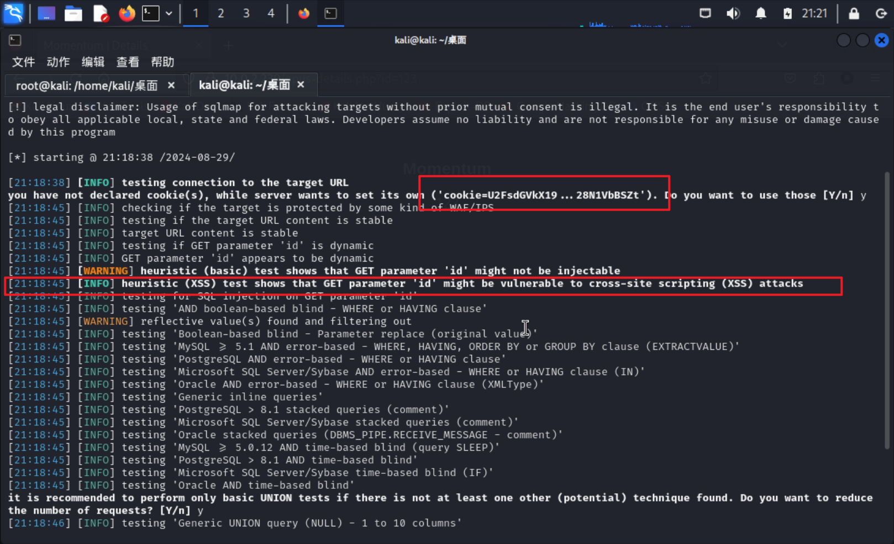
Task: Click the battery power manager icon
Action: coord(788,13)
